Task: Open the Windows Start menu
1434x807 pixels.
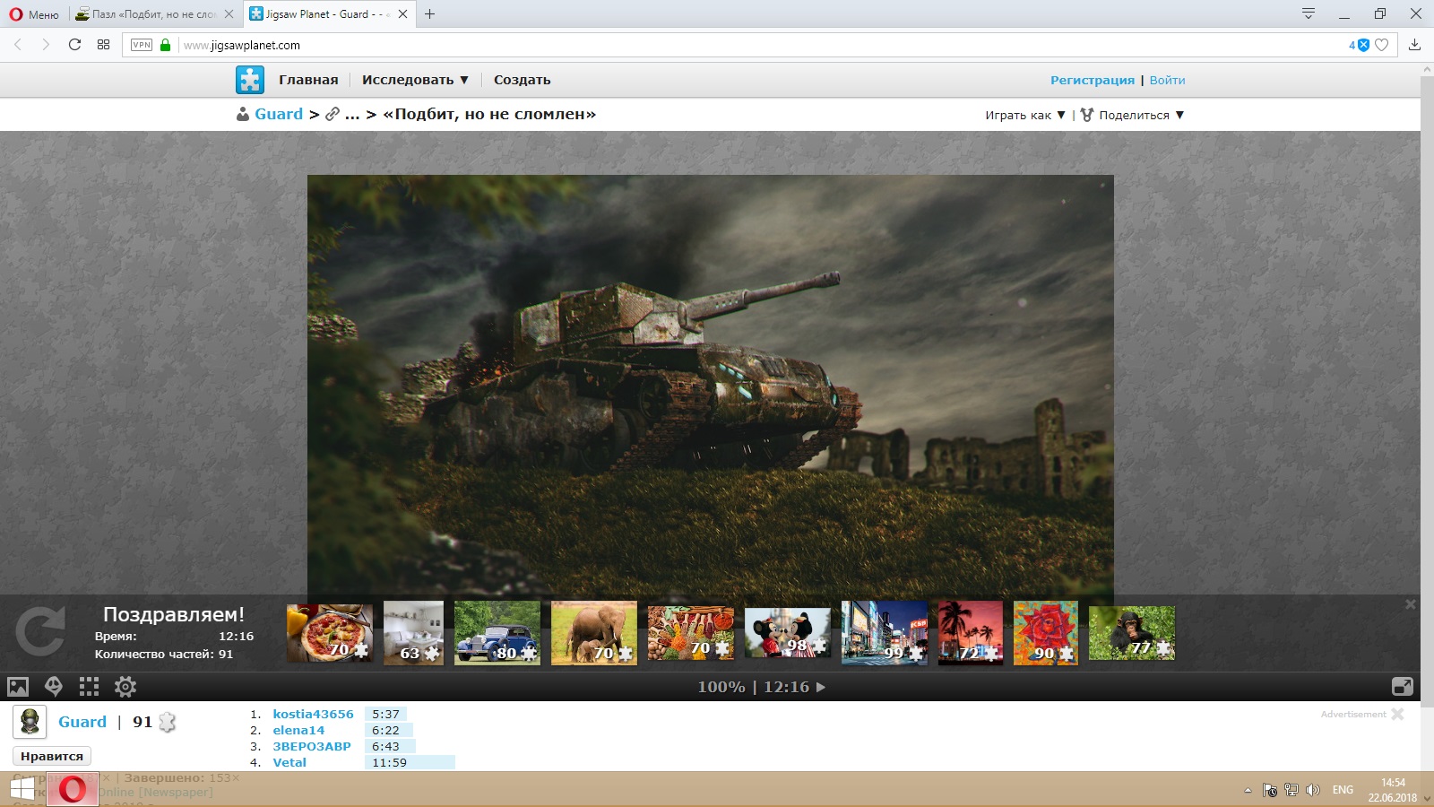Action: point(22,789)
